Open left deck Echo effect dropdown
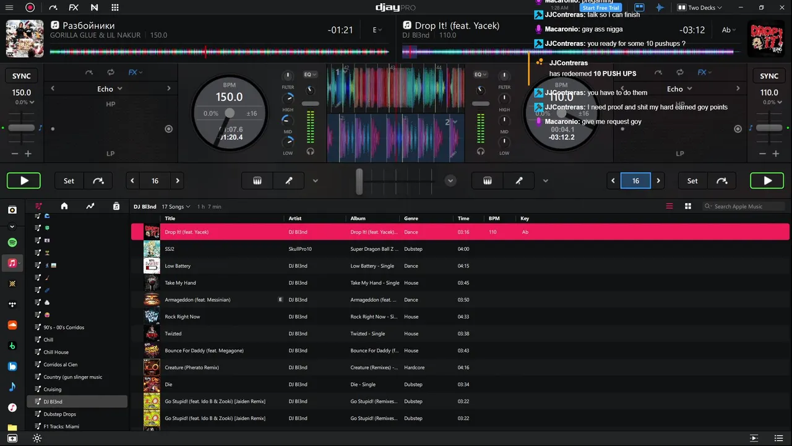 (110, 89)
